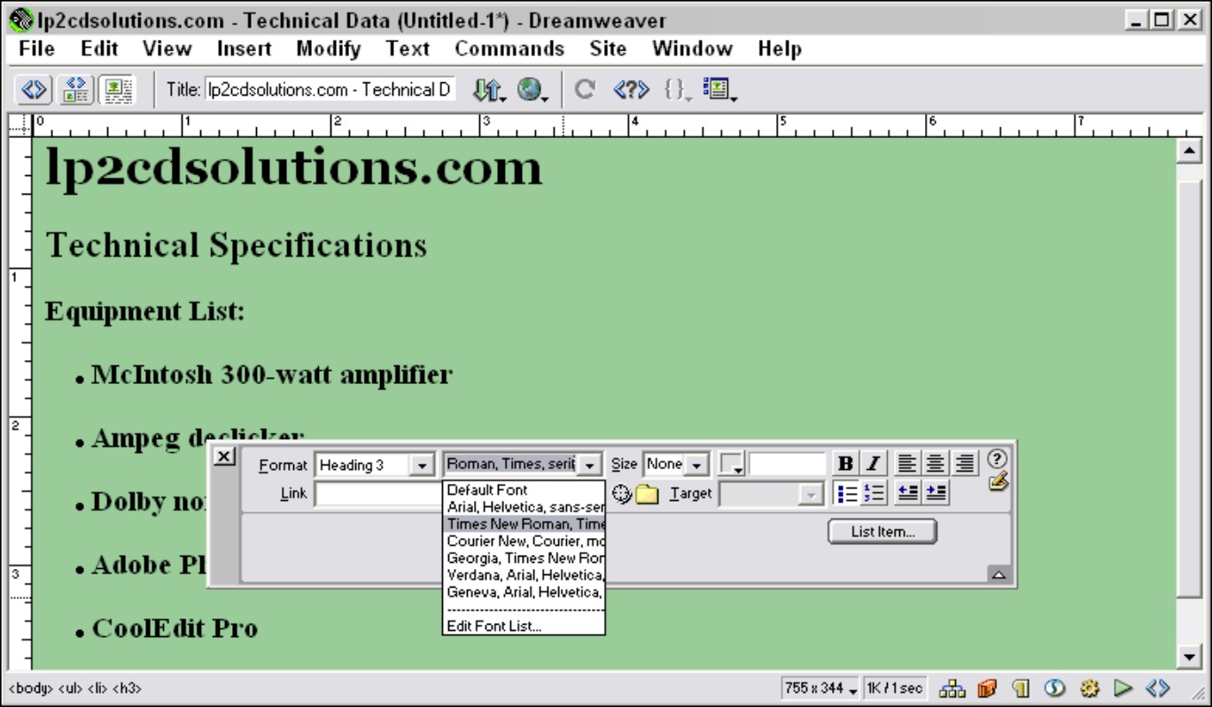Viewport: 1212px width, 707px height.
Task: Click the Link input field
Action: click(x=379, y=495)
